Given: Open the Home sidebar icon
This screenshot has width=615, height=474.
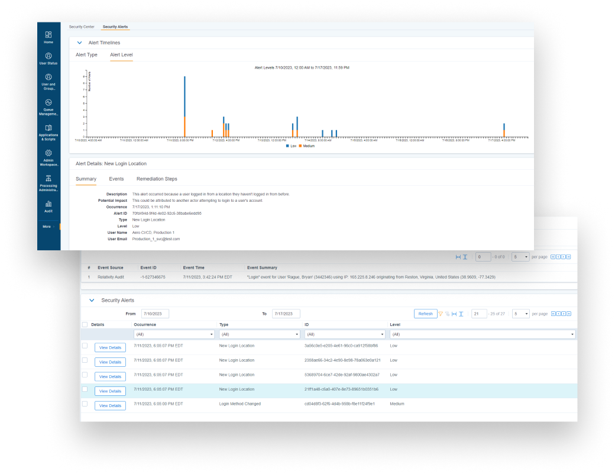Looking at the screenshot, I should click(48, 36).
